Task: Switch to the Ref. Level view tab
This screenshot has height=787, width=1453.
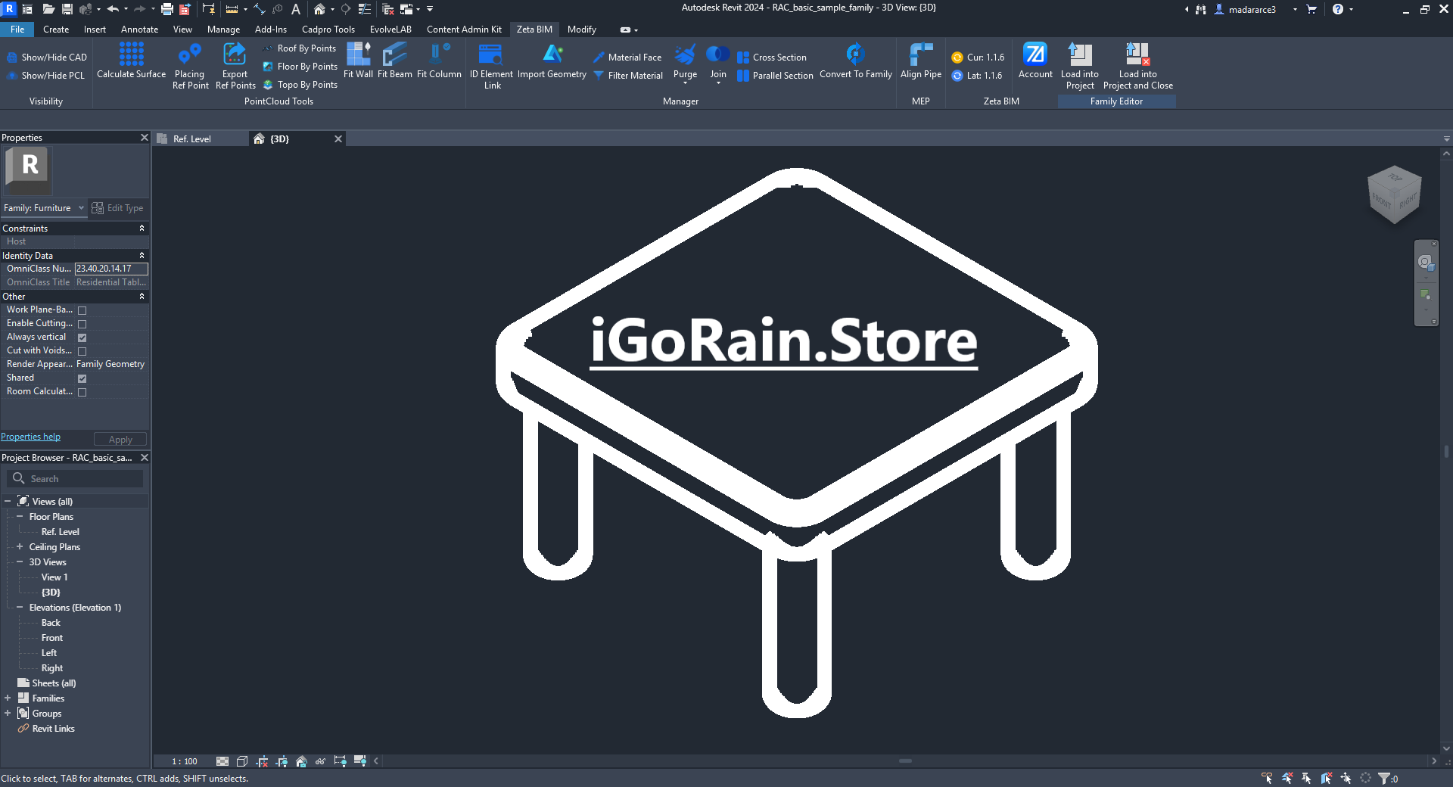Action: click(x=192, y=138)
